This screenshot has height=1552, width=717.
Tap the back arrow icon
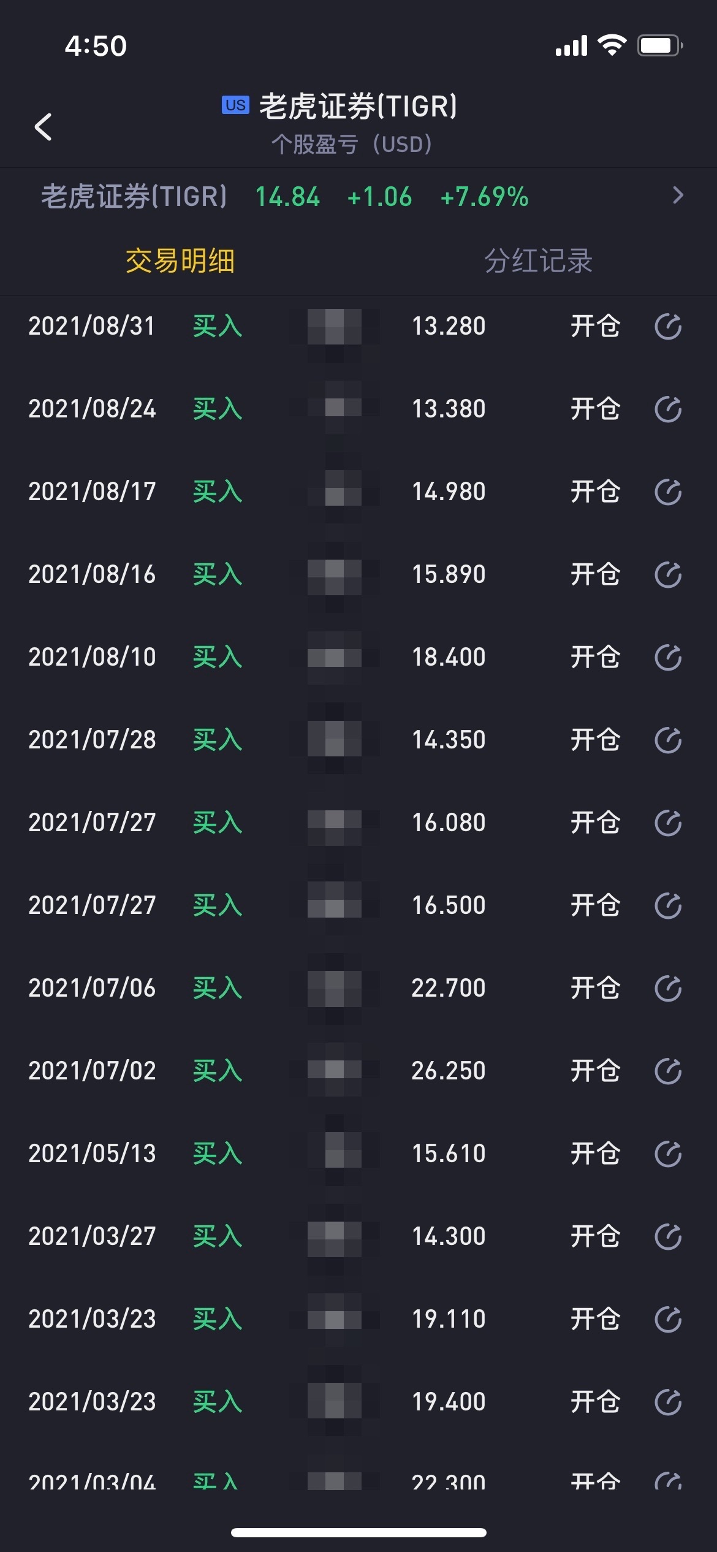coord(43,127)
